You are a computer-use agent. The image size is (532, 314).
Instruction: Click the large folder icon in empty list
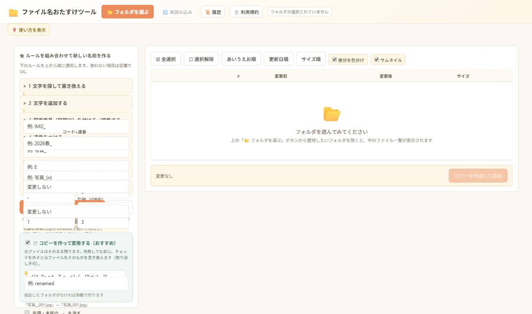(x=332, y=114)
